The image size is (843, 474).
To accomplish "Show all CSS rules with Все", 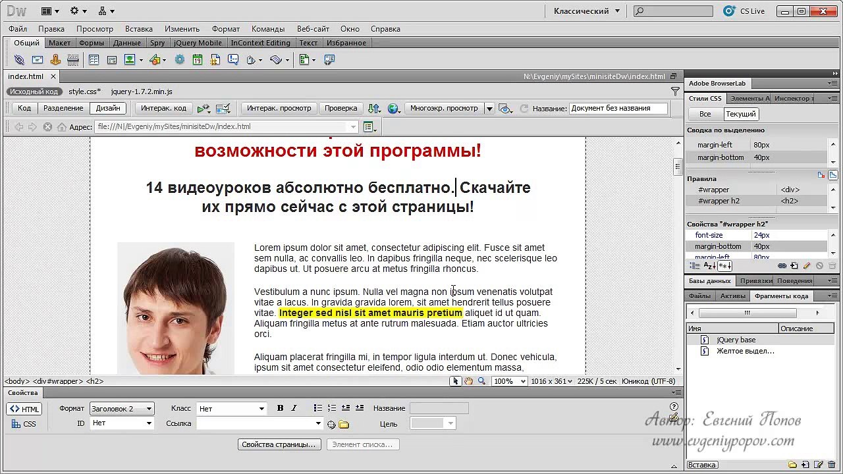I will tap(705, 115).
